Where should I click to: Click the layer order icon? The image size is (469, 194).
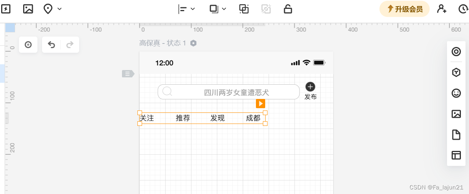coord(214,9)
